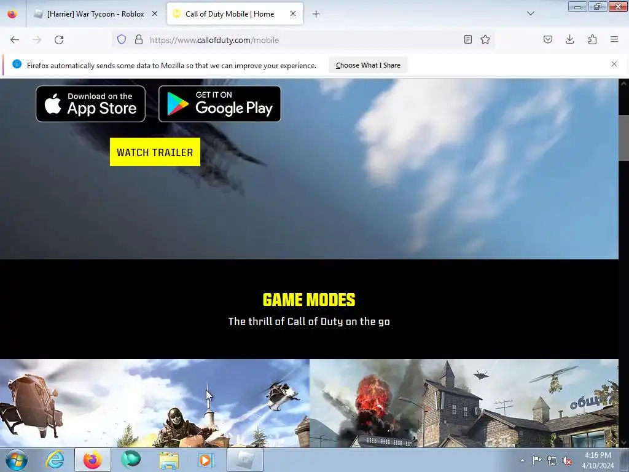
Task: Open Windows Explorer folder from taskbar
Action: (x=169, y=460)
